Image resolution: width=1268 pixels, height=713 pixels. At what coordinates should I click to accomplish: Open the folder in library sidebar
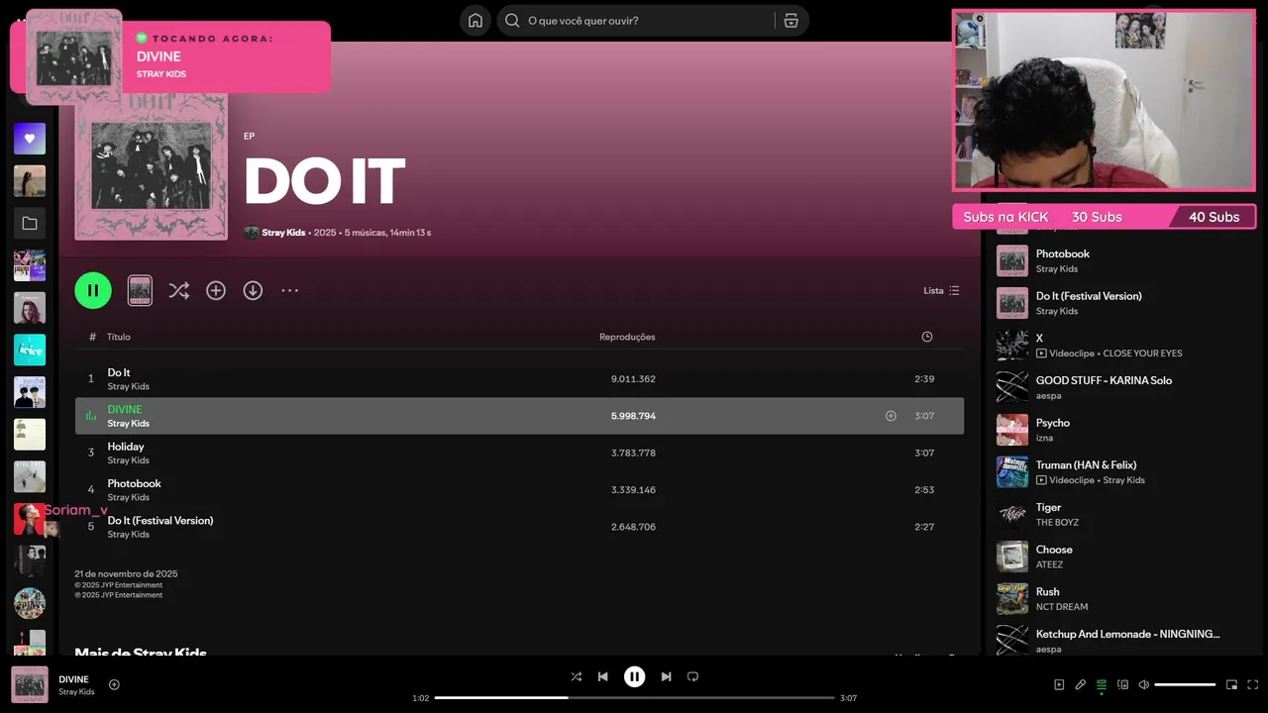click(x=30, y=224)
